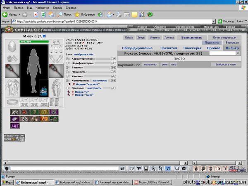Click the Пуск start button
The width and height of the screenshot is (248, 186).
pyautogui.click(x=7, y=182)
